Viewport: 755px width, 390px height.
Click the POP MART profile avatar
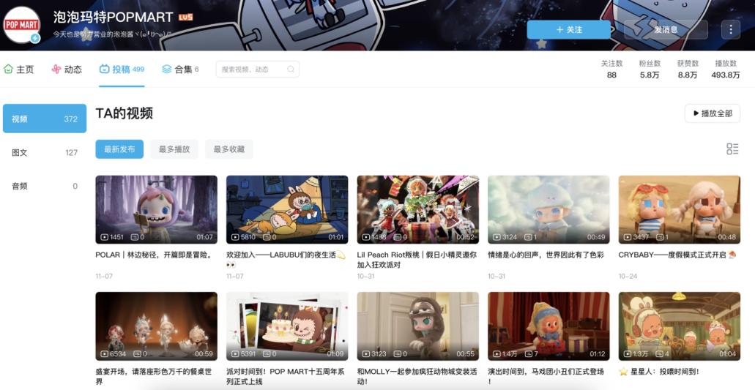[x=22, y=25]
